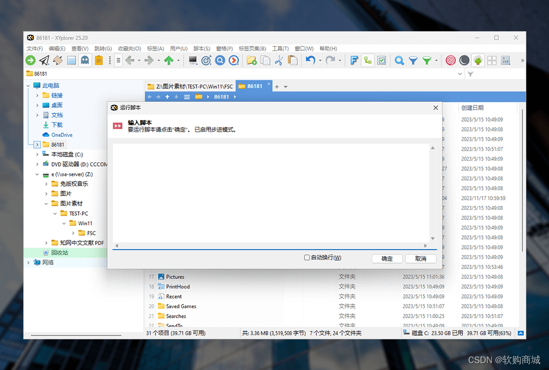549x370 pixels.
Task: Click the green Go arrow toolbar icon
Action: pyautogui.click(x=31, y=60)
